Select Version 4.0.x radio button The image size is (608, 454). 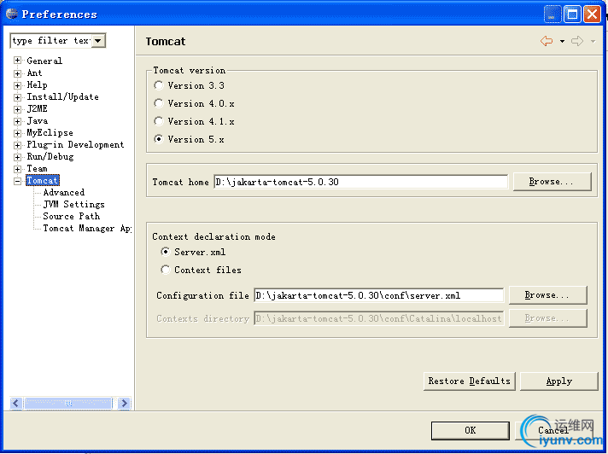pyautogui.click(x=158, y=103)
